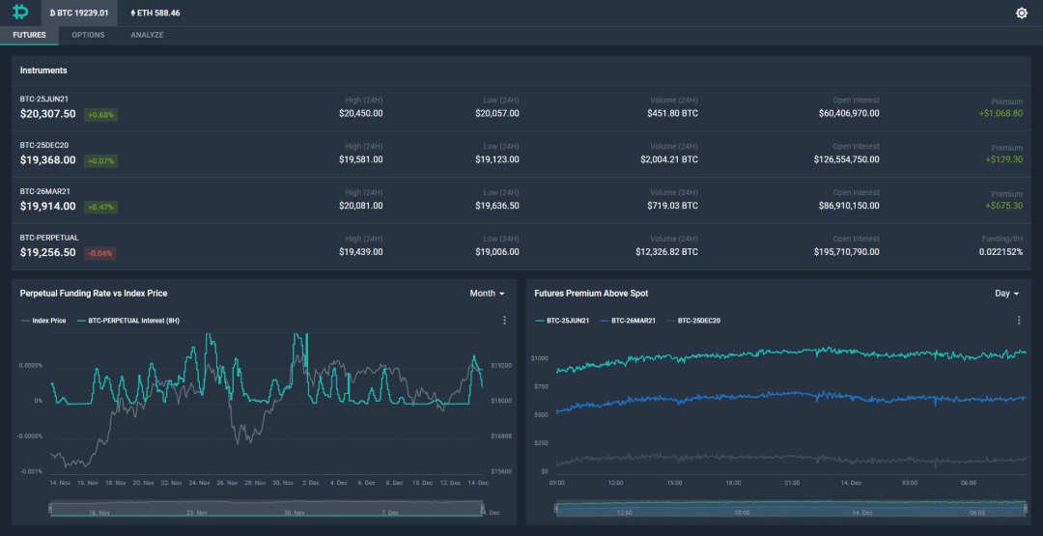Click the $20,307.50 price

48,114
